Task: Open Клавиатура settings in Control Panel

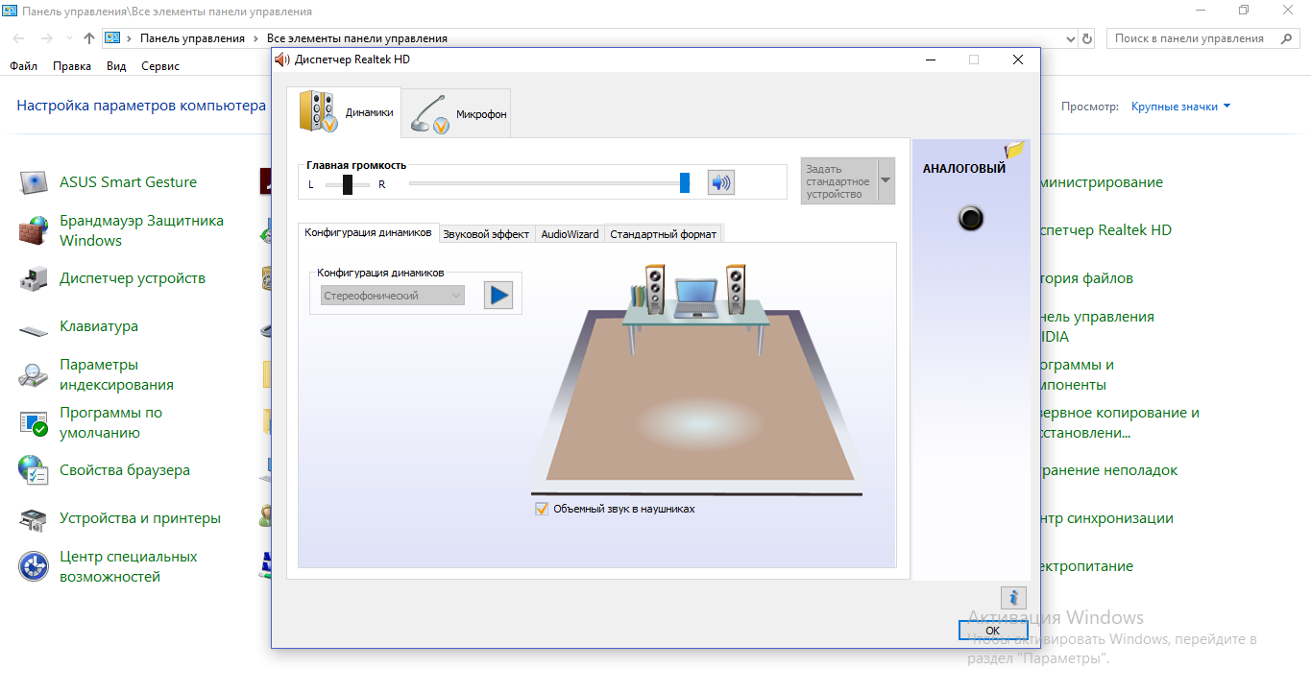Action: coord(79,326)
